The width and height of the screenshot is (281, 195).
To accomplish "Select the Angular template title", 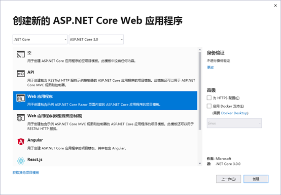I will [x=35, y=140].
